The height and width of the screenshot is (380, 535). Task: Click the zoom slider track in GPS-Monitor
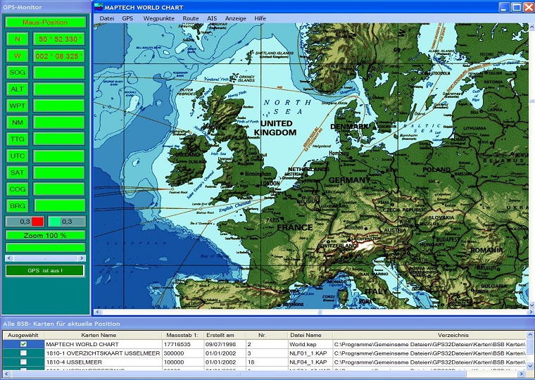coord(45,258)
